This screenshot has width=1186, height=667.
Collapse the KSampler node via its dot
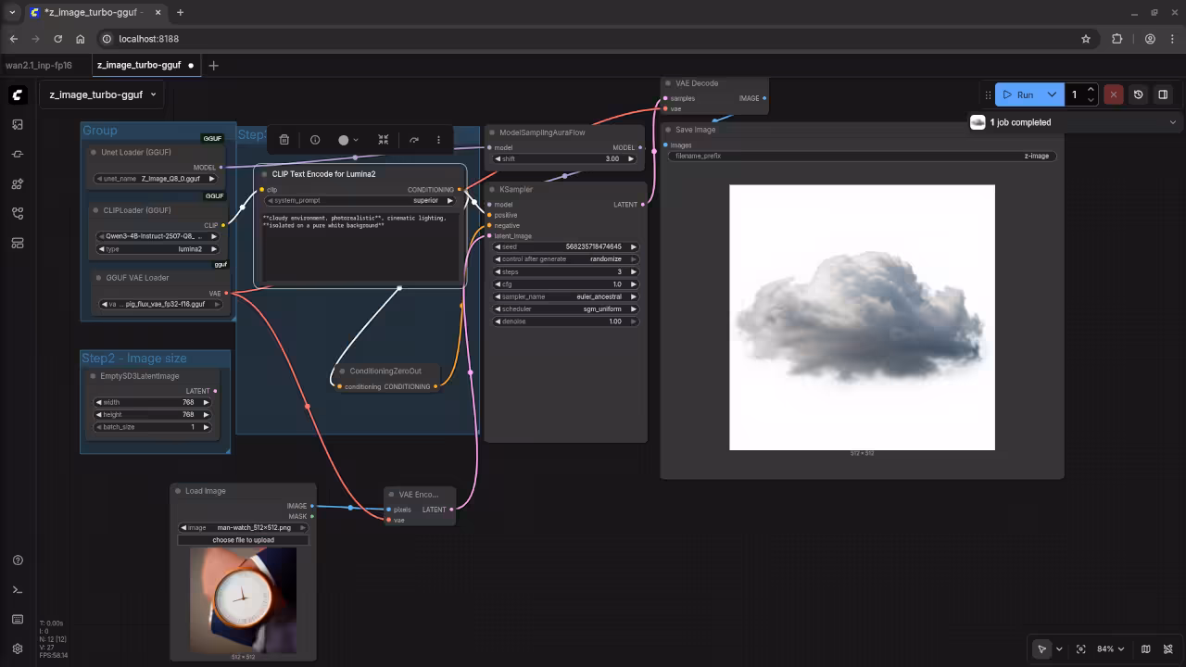coord(491,190)
